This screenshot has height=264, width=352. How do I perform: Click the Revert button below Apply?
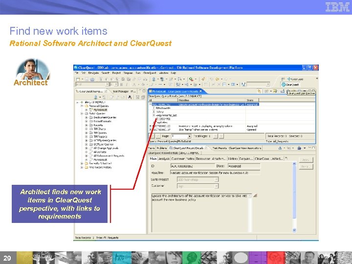306,167
